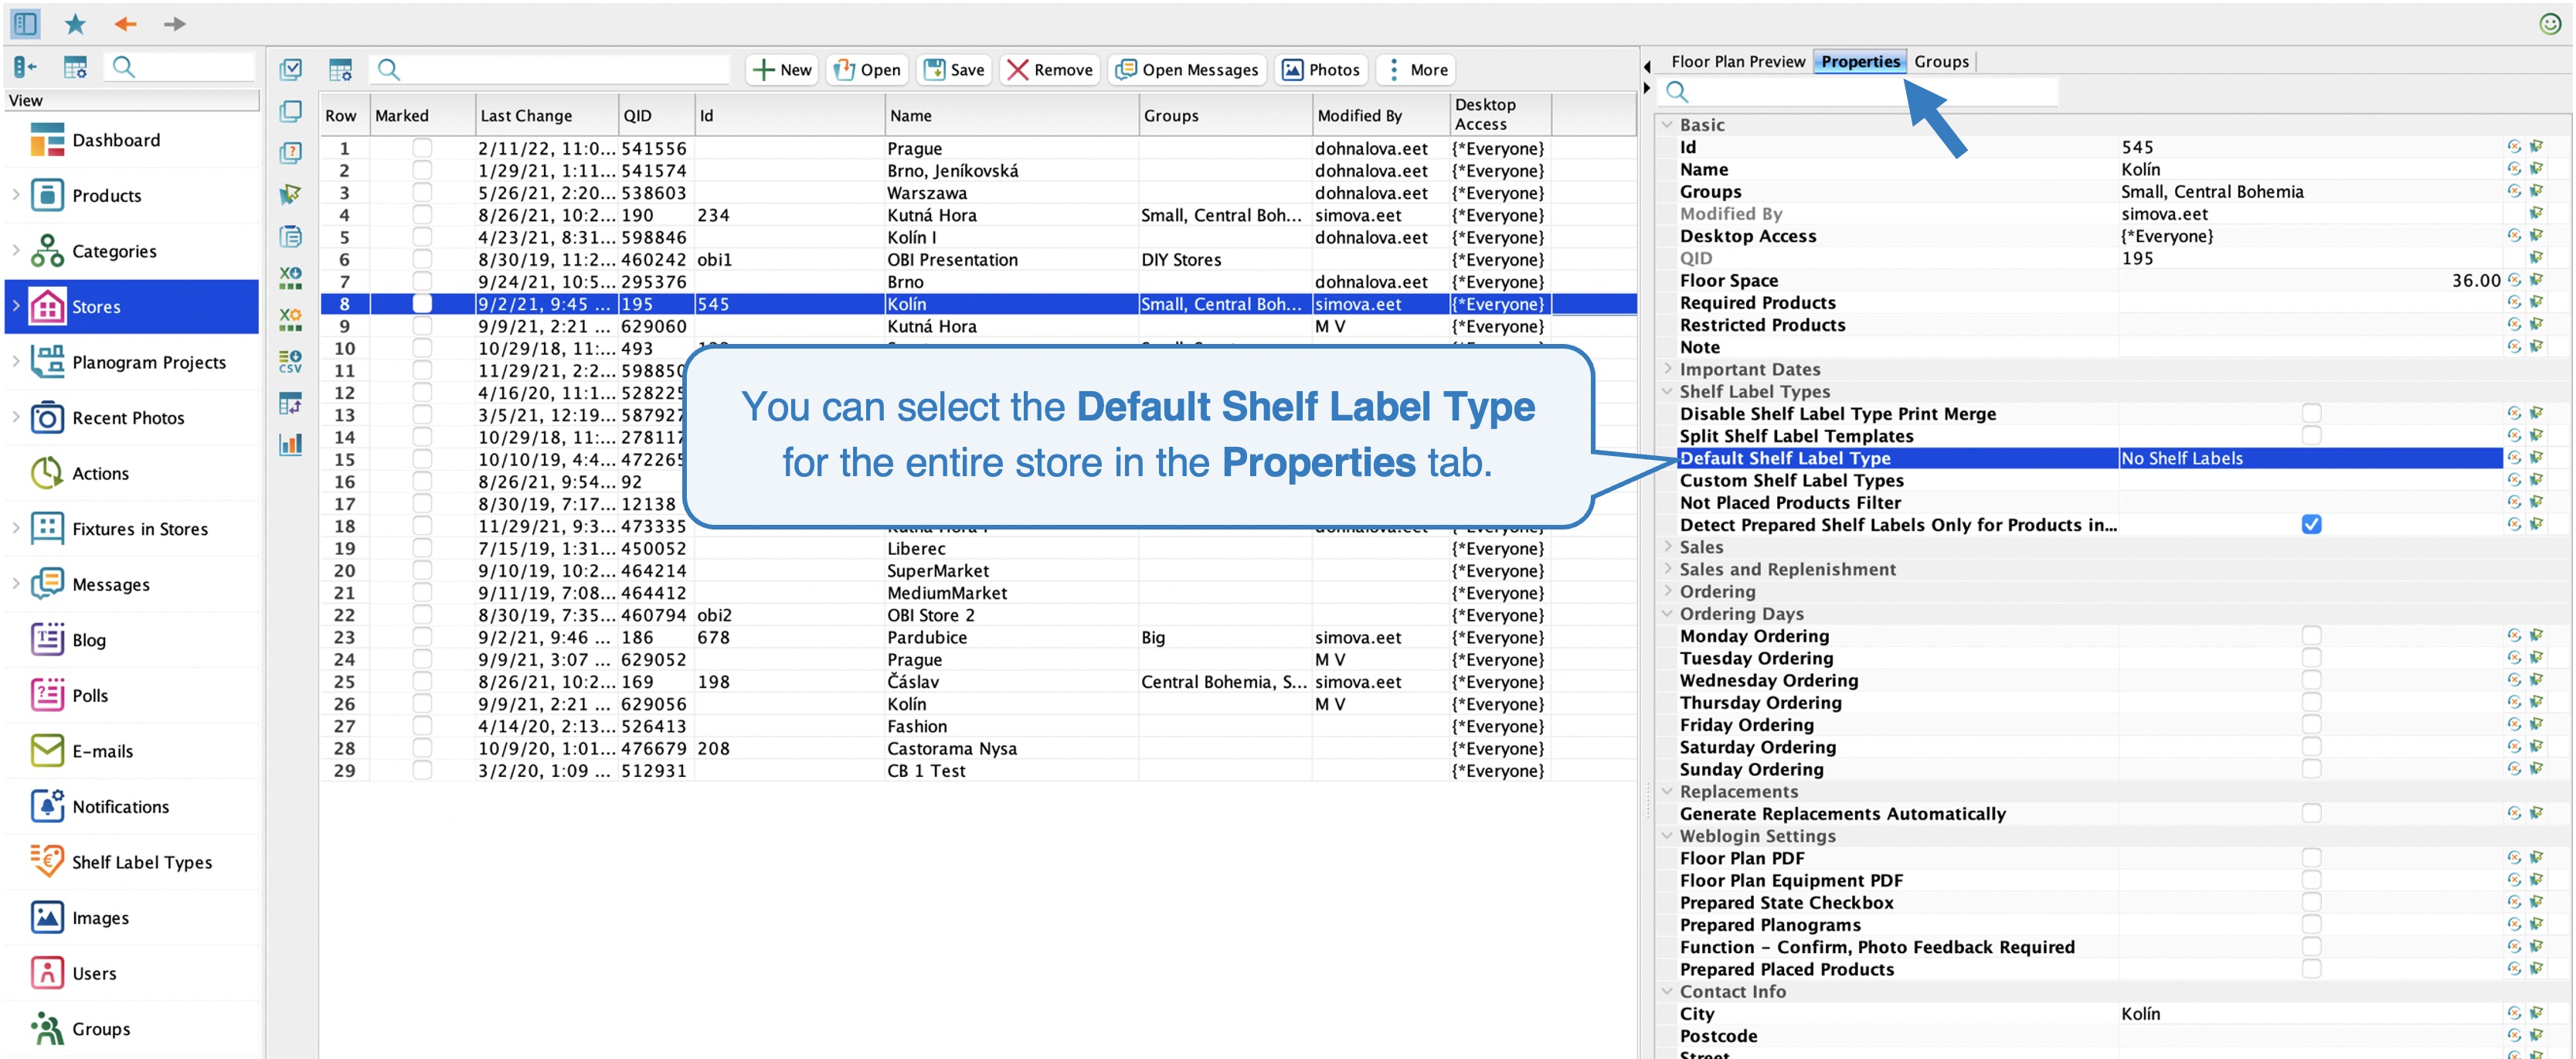Switch to Groups tab

pyautogui.click(x=1941, y=61)
